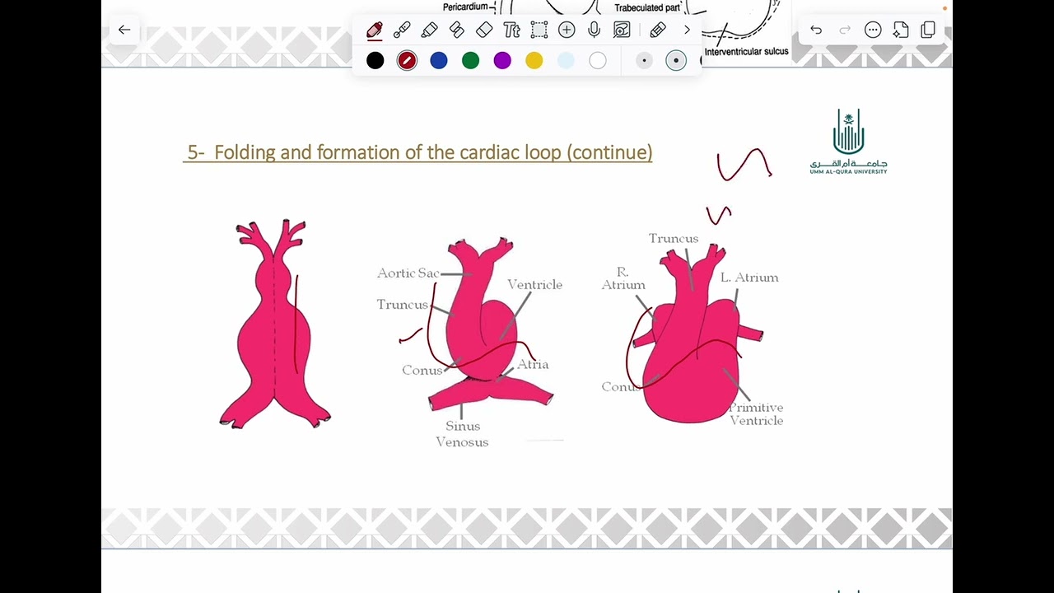Select the pen tool
Screen dimensions: 1054x593
click(x=375, y=30)
